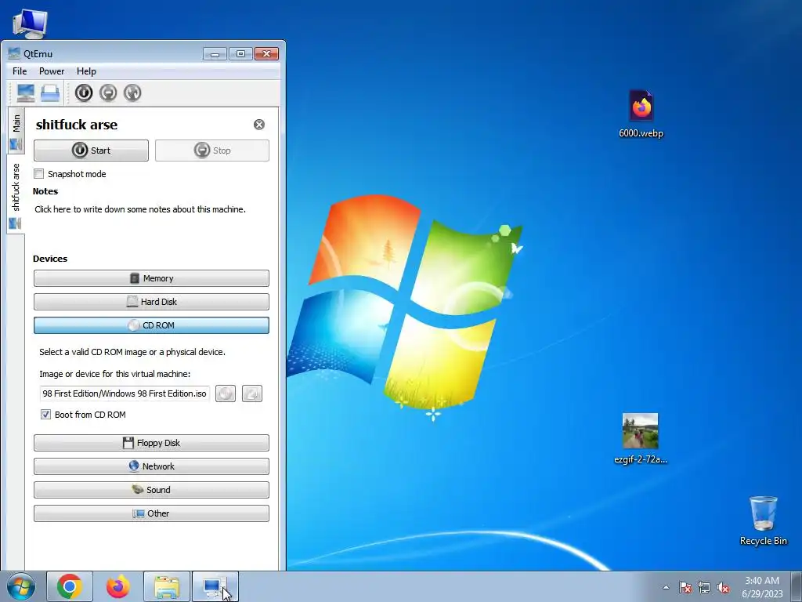Click the muted volume tray icon
Screen dimensions: 802x602
click(x=723, y=587)
